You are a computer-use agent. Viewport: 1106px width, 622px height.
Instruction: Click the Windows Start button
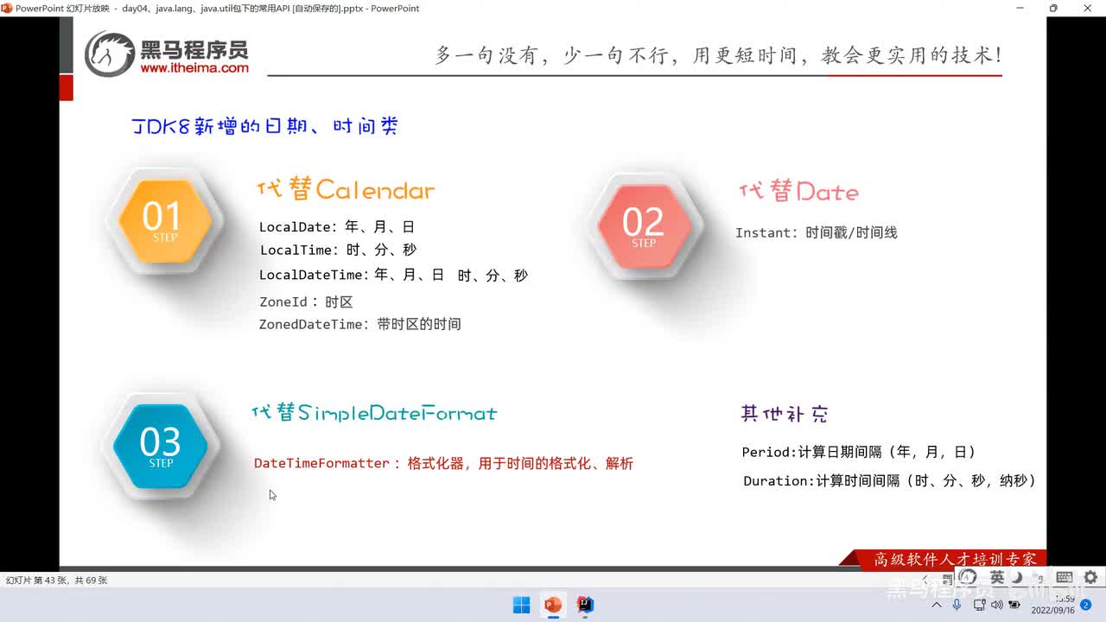coord(522,605)
